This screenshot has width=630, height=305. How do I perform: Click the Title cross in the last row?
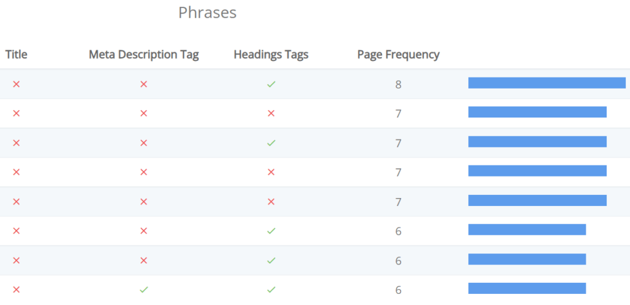(x=16, y=290)
